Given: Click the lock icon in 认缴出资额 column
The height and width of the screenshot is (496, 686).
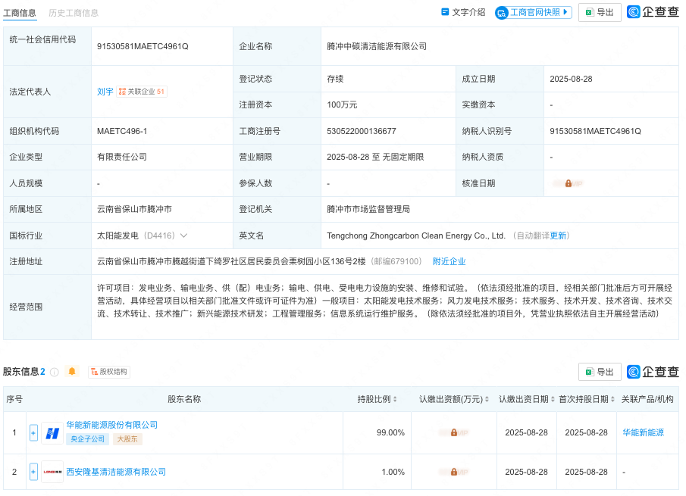Looking at the screenshot, I should tap(453, 433).
